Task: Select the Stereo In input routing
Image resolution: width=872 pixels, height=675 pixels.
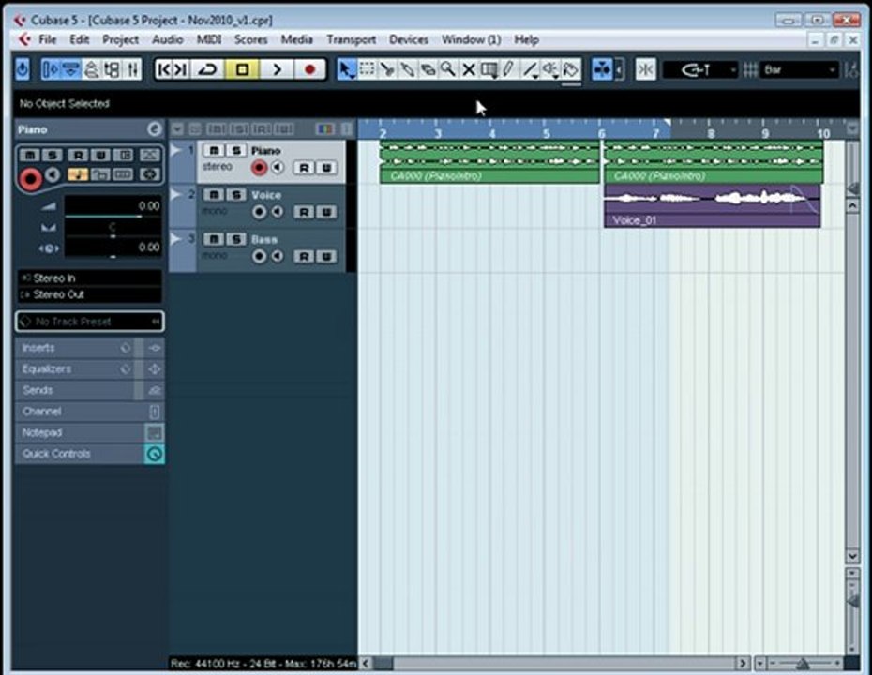Action: (x=89, y=277)
